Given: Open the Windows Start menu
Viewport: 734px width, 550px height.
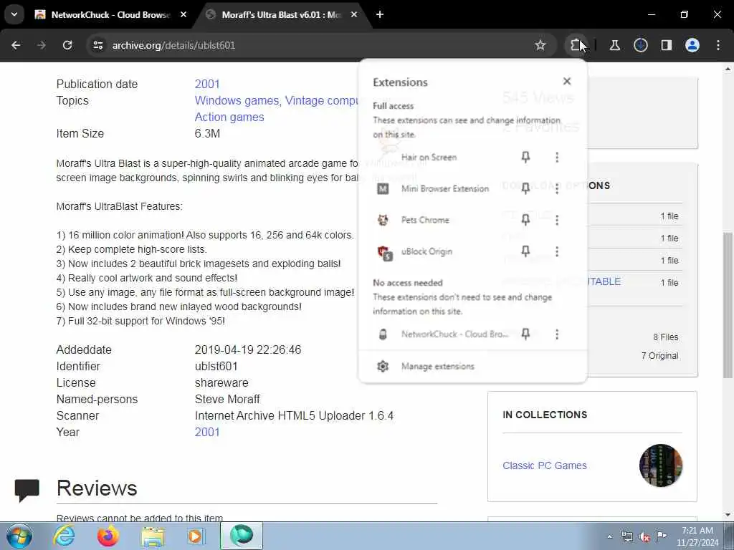Looking at the screenshot, I should tap(19, 536).
